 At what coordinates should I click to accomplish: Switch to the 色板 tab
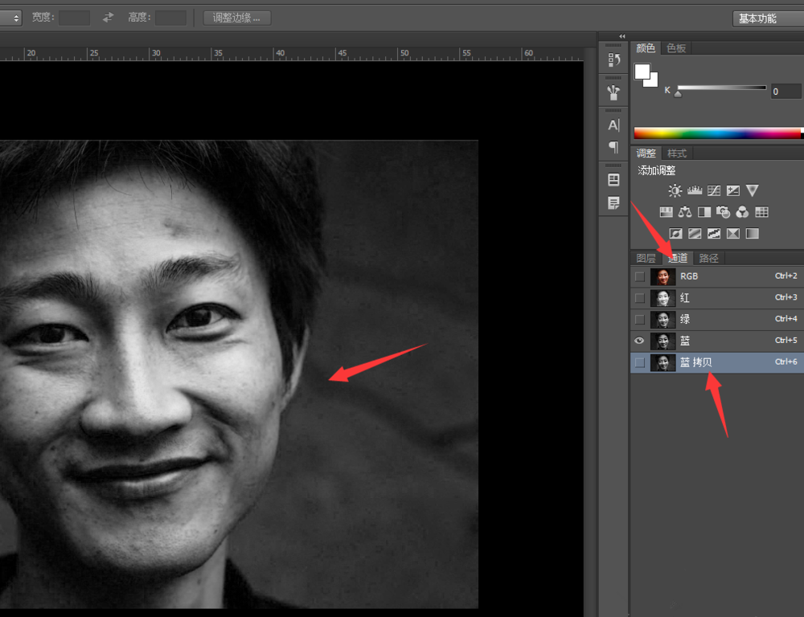tap(676, 48)
